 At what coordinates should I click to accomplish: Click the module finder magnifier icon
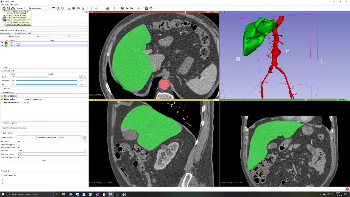[26, 8]
